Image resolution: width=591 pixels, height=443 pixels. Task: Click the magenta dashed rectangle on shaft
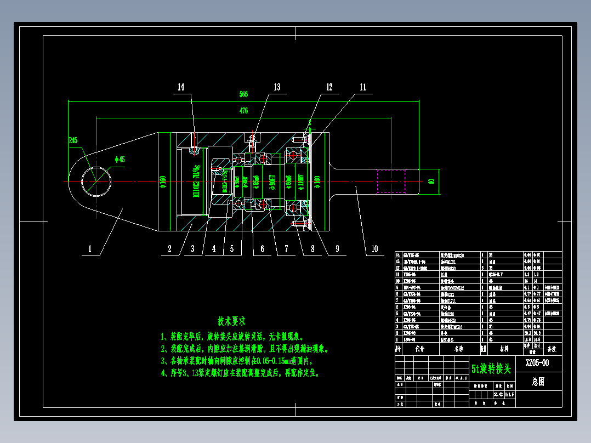pyautogui.click(x=391, y=181)
